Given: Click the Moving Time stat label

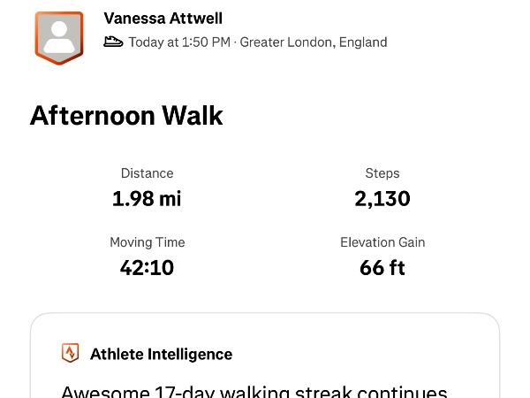Looking at the screenshot, I should (147, 242).
